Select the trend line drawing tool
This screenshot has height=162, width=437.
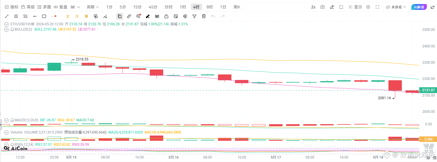[7, 16]
